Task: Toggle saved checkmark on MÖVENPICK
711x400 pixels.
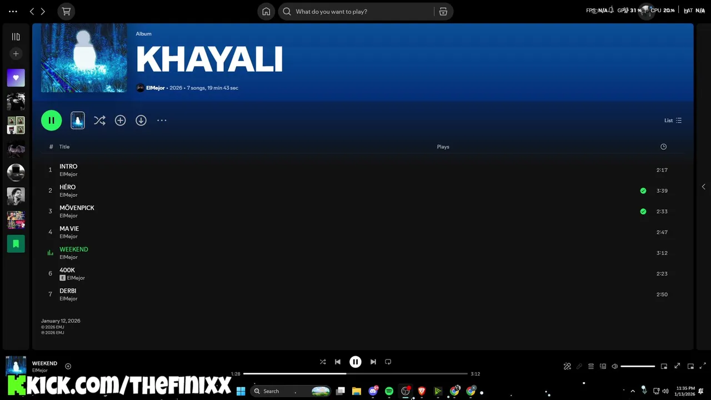Action: point(643,211)
